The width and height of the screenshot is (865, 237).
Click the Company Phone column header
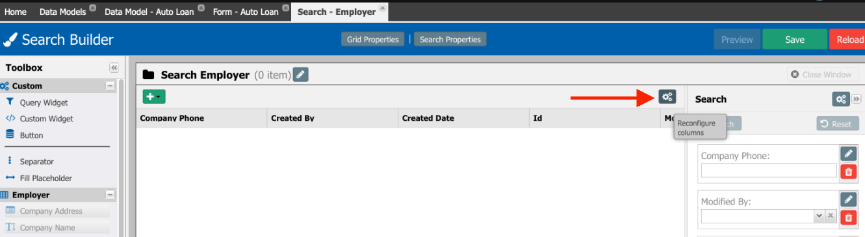pyautogui.click(x=201, y=118)
